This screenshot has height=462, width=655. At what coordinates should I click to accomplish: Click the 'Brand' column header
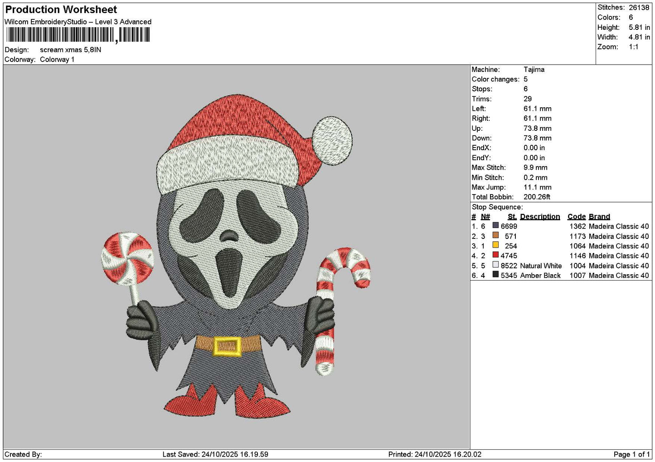coord(599,217)
